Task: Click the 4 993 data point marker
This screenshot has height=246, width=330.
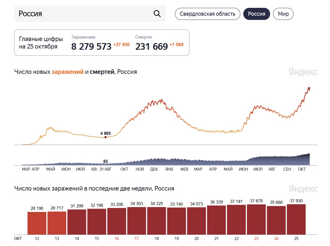Action: click(x=105, y=137)
